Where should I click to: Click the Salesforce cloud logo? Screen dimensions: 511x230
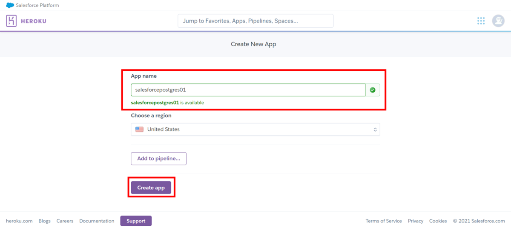(10, 6)
